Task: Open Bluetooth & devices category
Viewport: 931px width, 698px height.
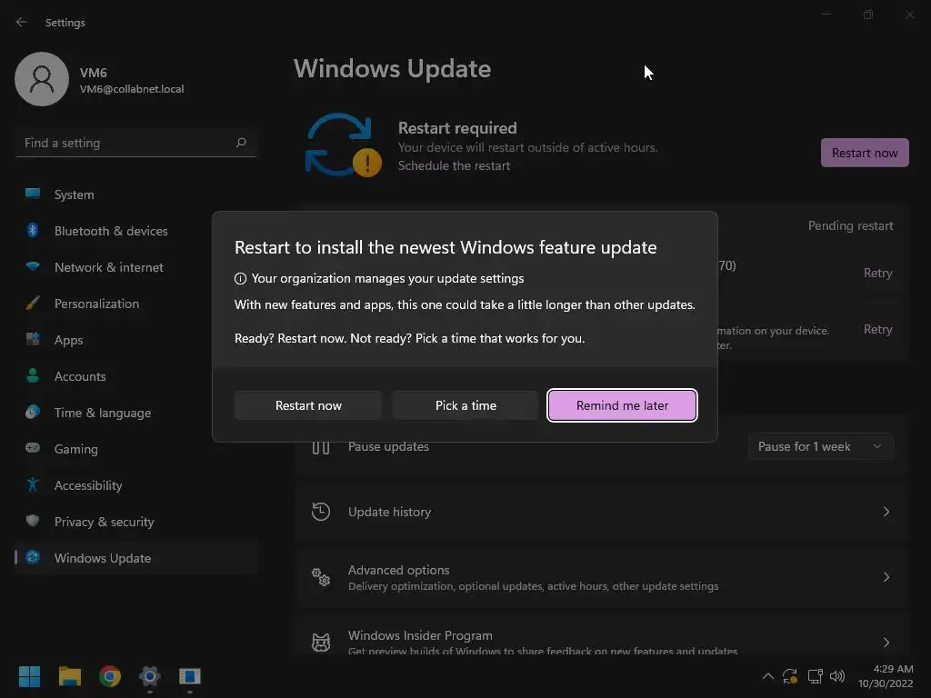Action: (x=136, y=231)
